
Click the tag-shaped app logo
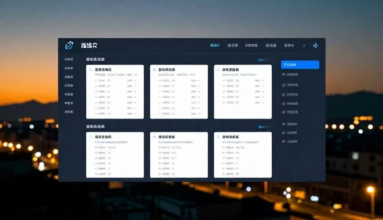click(69, 45)
